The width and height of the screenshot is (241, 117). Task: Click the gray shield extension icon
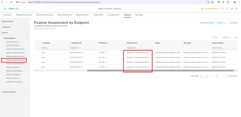[223, 2]
